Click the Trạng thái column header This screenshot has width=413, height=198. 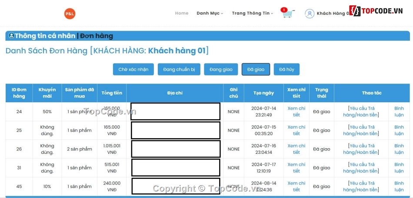322,93
